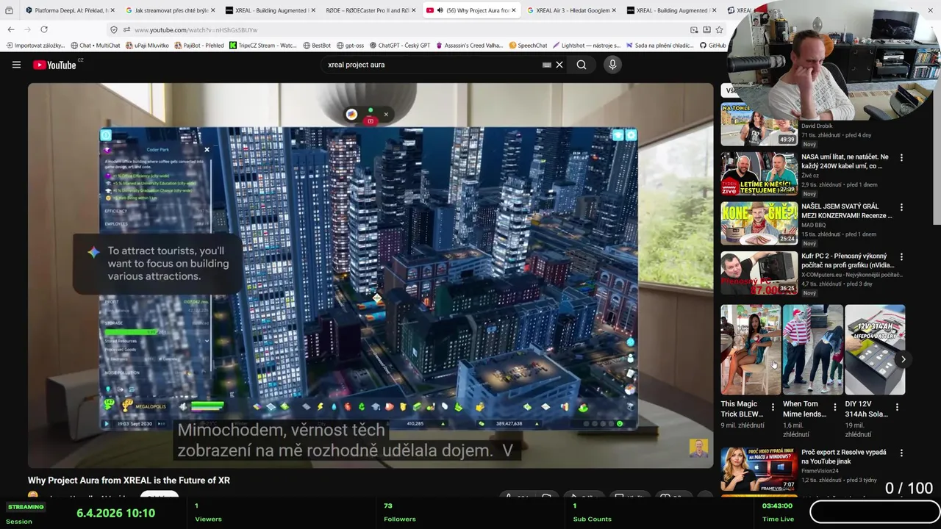
Task: Open the site security shield icon
Action: (113, 29)
